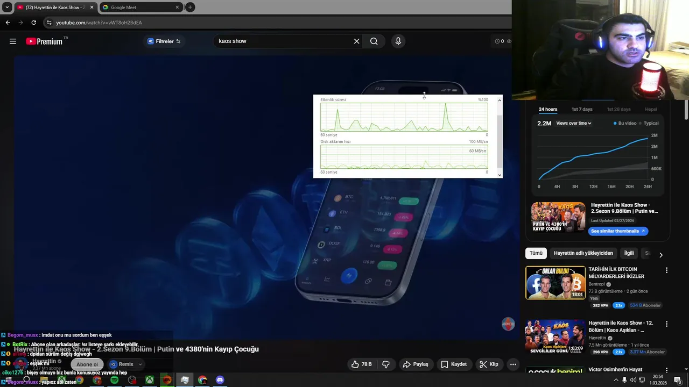Open options for Victor Osimhen'in Hayat video
The height and width of the screenshot is (387, 689).
pyautogui.click(x=666, y=371)
